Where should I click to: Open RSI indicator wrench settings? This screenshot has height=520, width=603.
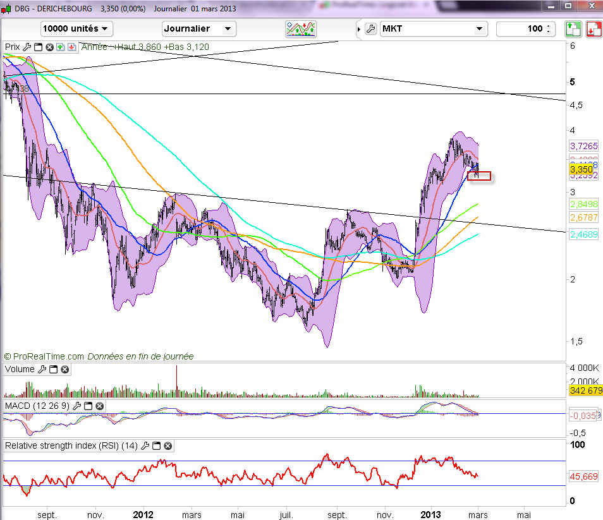(x=145, y=445)
